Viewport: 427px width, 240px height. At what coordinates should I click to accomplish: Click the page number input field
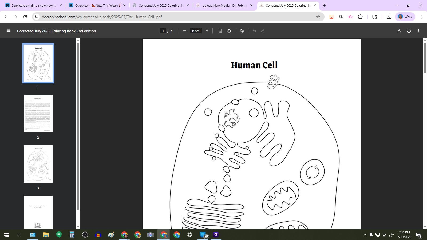coord(163,31)
